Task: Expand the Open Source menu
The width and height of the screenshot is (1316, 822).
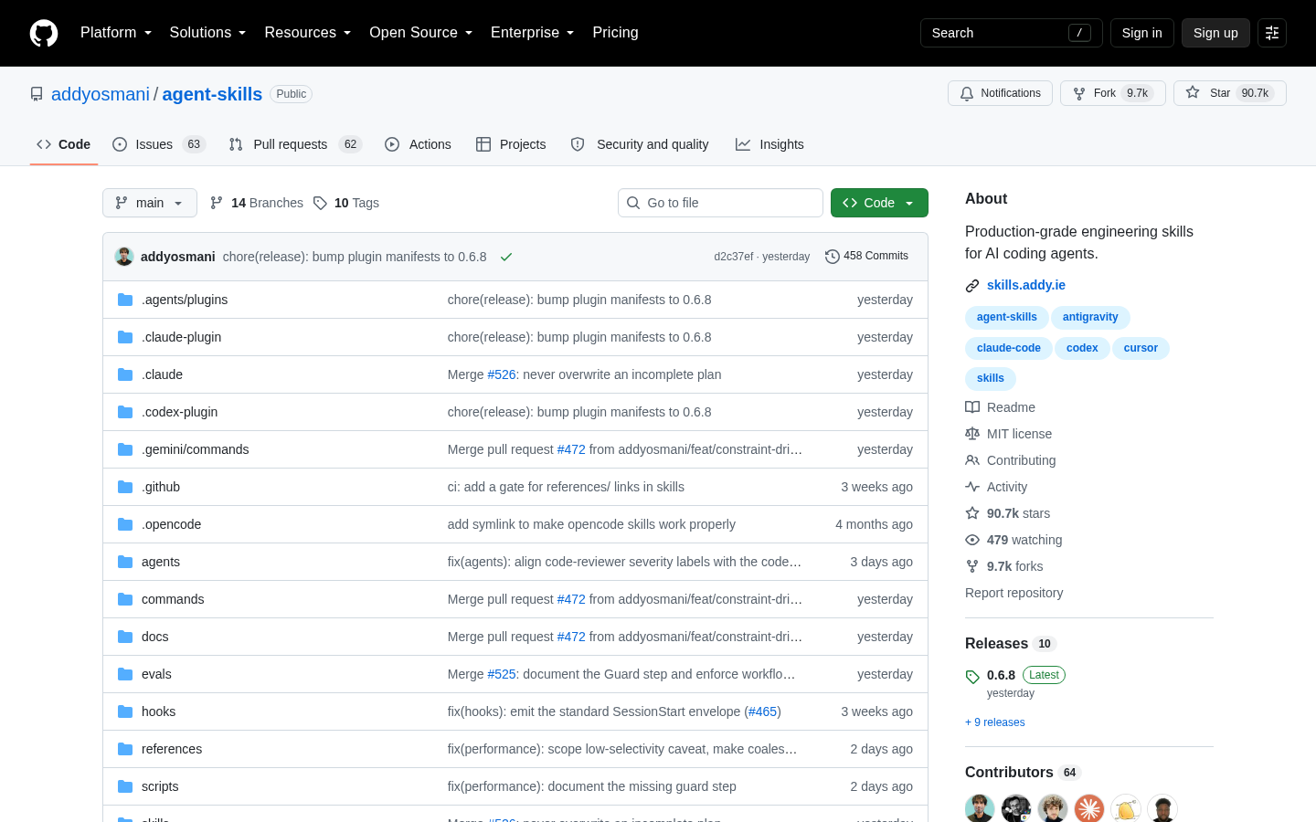Action: (x=420, y=33)
